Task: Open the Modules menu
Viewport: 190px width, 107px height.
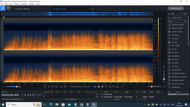Action: click(17, 4)
